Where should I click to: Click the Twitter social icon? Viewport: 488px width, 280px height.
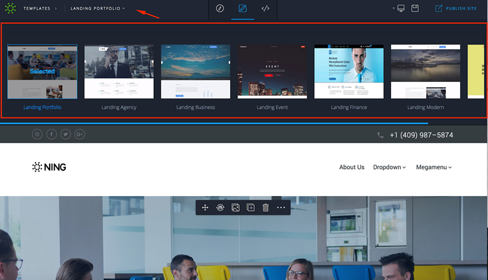(x=66, y=134)
